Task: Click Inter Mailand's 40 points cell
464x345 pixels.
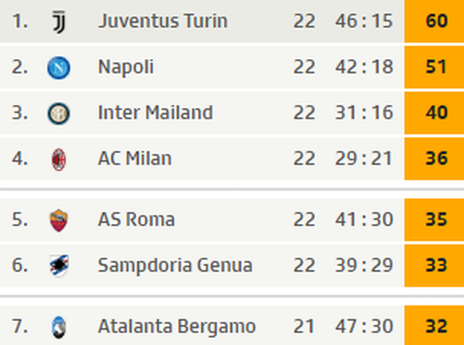Action: click(x=435, y=113)
